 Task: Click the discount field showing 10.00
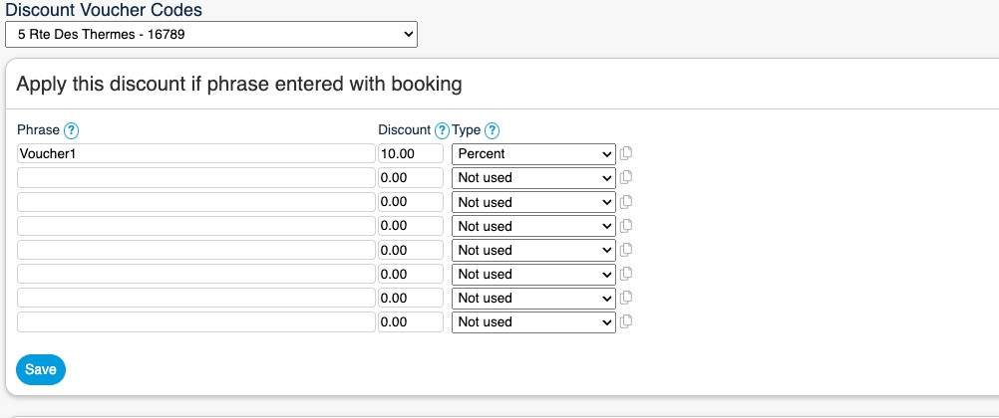[410, 153]
